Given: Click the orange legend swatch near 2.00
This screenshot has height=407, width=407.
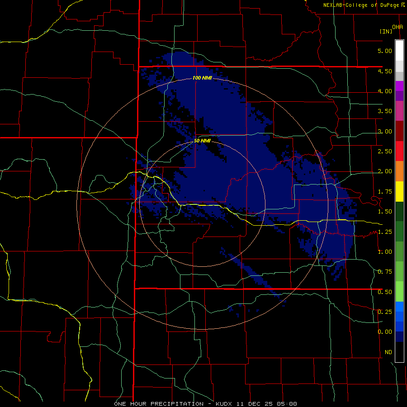Looking at the screenshot, I should [x=399, y=171].
